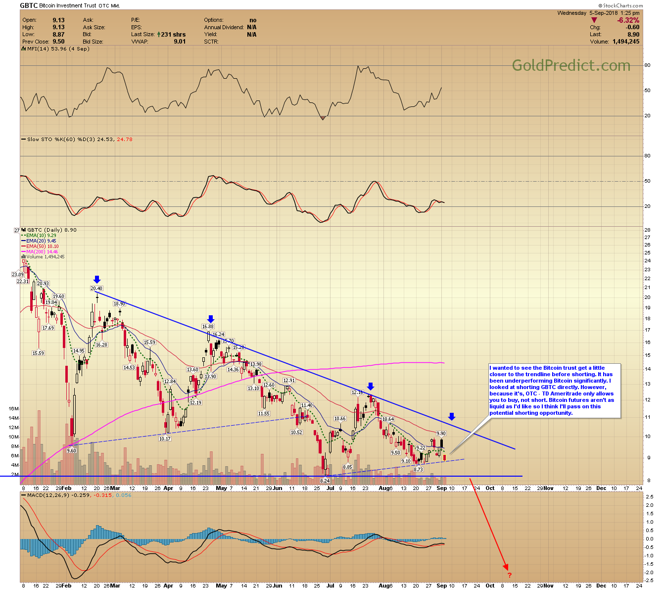Click the MFI(14) indicator mountain icon
The height and width of the screenshot is (590, 663).
pyautogui.click(x=23, y=49)
